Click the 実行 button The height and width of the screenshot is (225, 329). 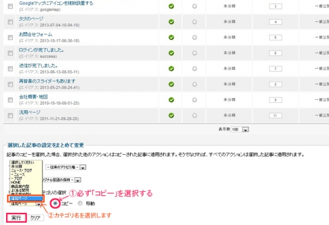click(16, 218)
